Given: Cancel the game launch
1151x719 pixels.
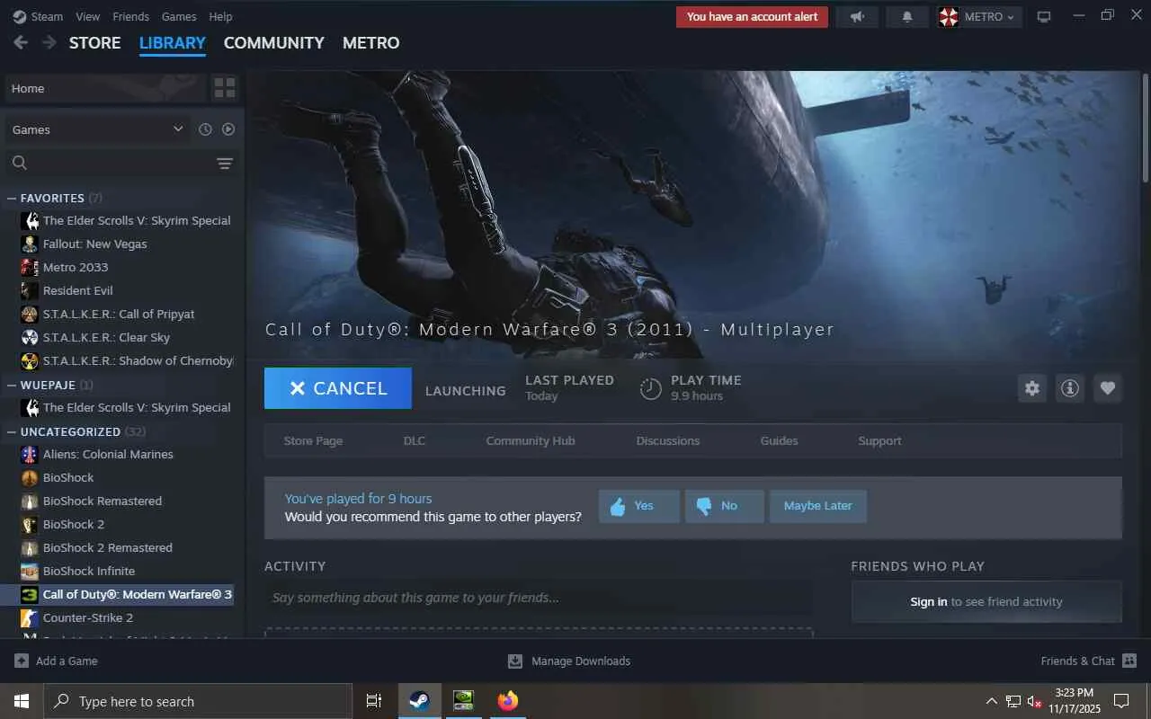Looking at the screenshot, I should coord(338,388).
